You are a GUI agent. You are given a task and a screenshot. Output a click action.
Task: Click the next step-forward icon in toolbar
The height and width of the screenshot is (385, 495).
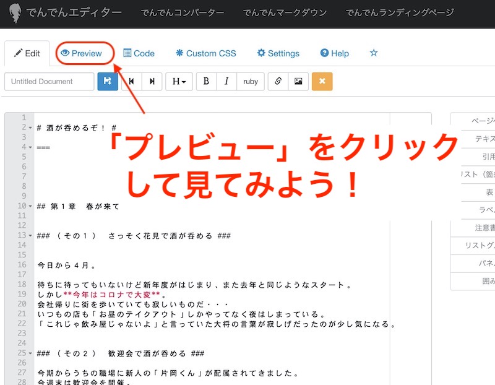[152, 82]
